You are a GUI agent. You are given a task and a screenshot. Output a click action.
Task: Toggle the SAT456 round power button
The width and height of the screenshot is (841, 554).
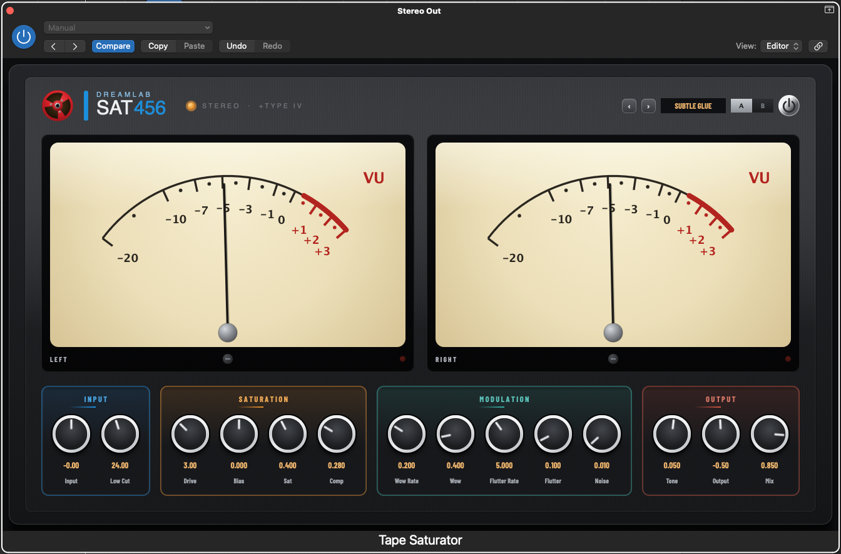(x=789, y=106)
